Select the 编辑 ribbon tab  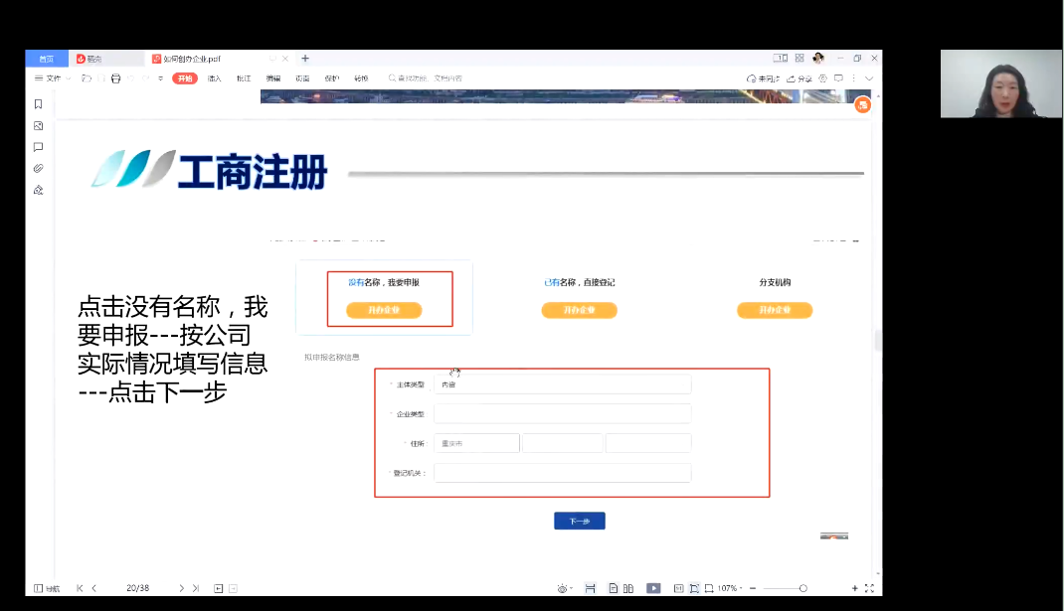tap(273, 78)
